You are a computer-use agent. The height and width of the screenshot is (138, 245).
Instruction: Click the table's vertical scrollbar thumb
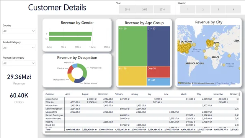(x=239, y=94)
